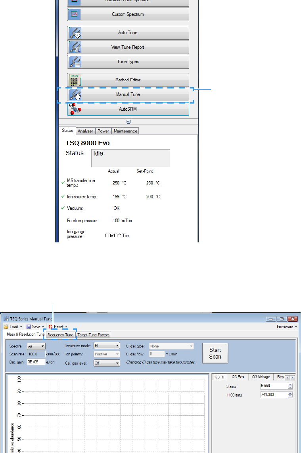The image size is (301, 453).
Task: Open the Firmware menu
Action: [x=287, y=327]
